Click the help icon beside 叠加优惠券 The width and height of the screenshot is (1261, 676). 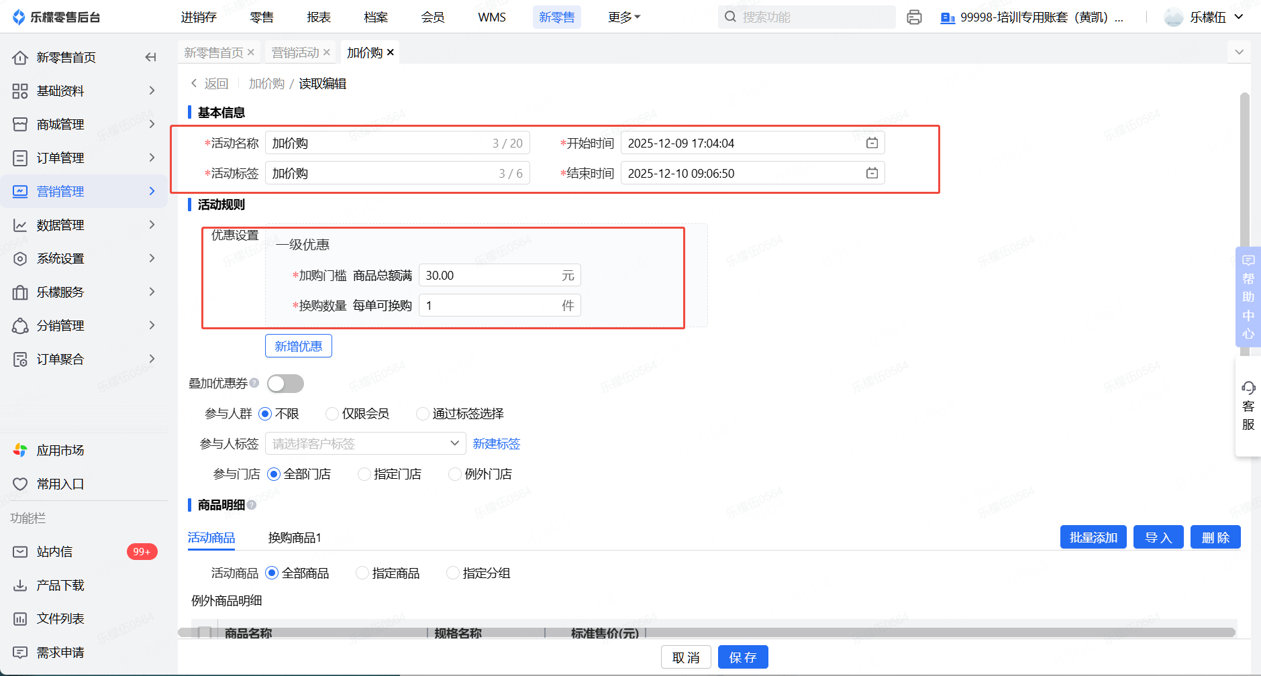click(254, 383)
